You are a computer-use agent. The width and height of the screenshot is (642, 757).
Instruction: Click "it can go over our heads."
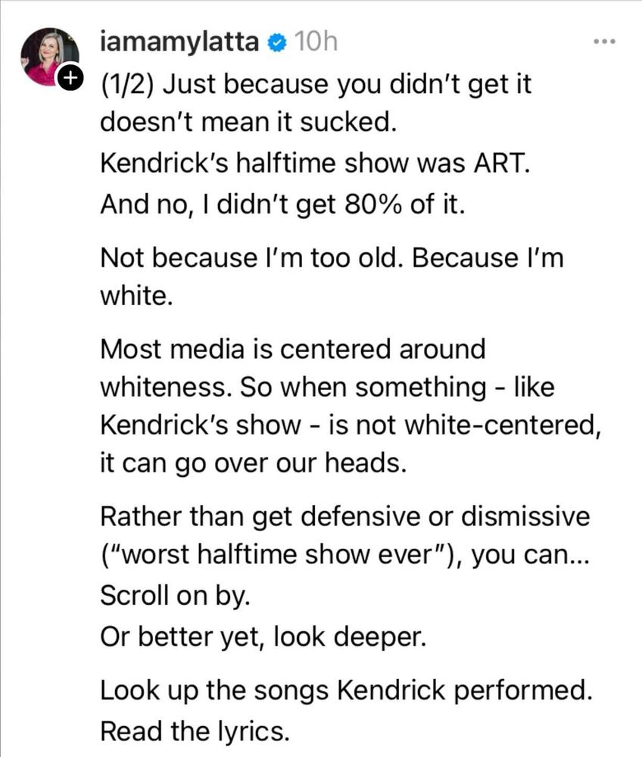click(254, 463)
